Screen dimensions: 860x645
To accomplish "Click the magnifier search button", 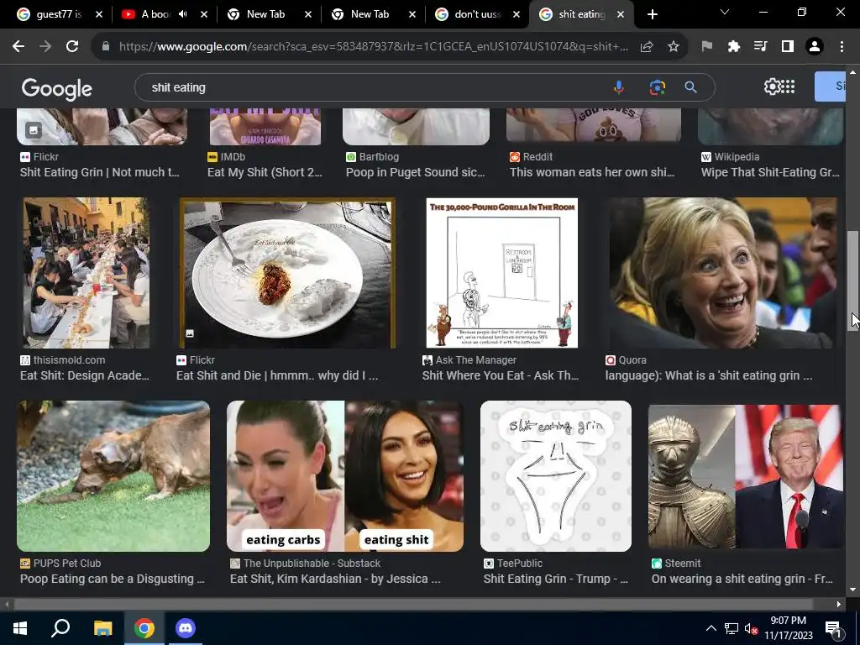I will click(690, 87).
